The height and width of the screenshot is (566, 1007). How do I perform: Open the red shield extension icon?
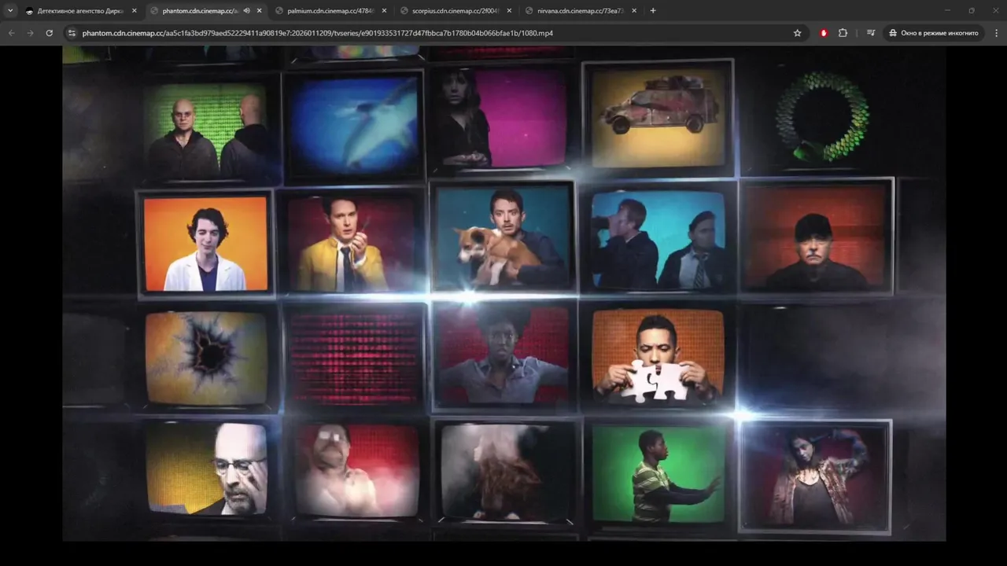coord(824,33)
